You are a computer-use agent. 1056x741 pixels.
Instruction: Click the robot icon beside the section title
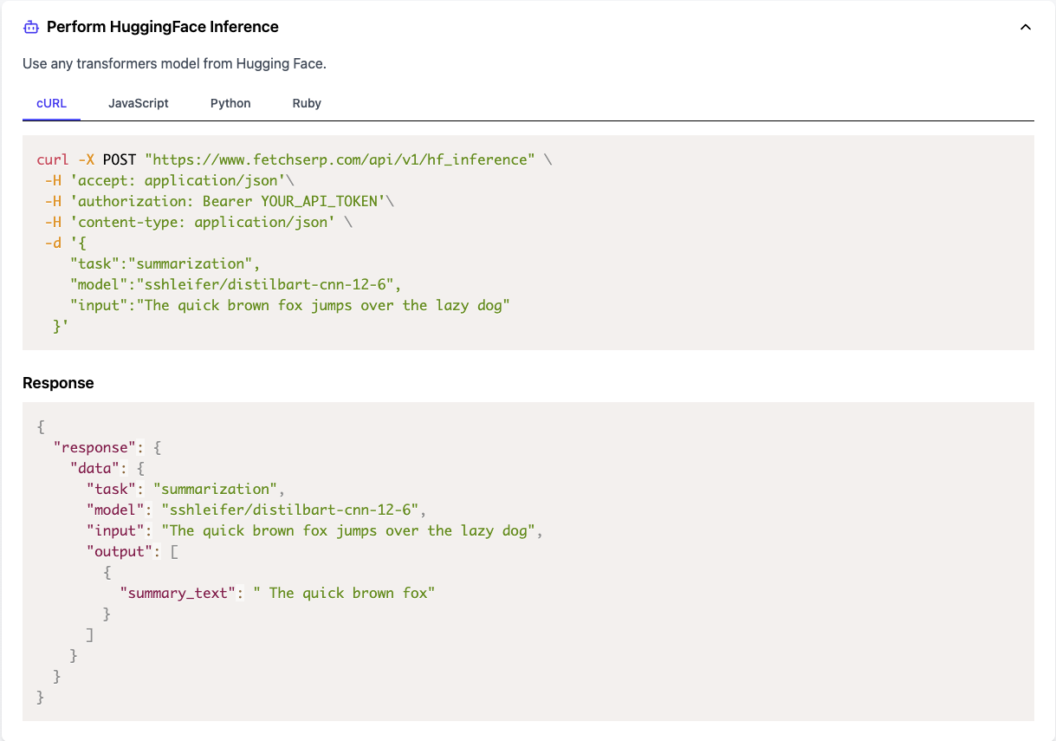click(x=31, y=27)
